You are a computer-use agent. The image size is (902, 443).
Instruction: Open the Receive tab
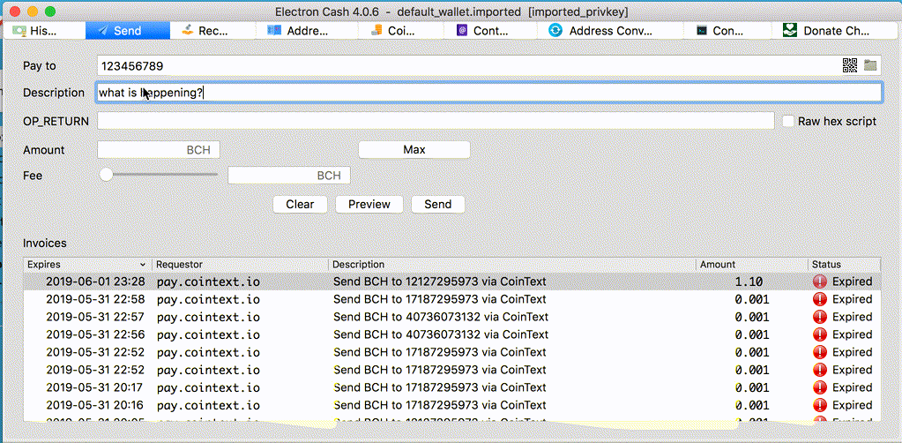(x=212, y=31)
